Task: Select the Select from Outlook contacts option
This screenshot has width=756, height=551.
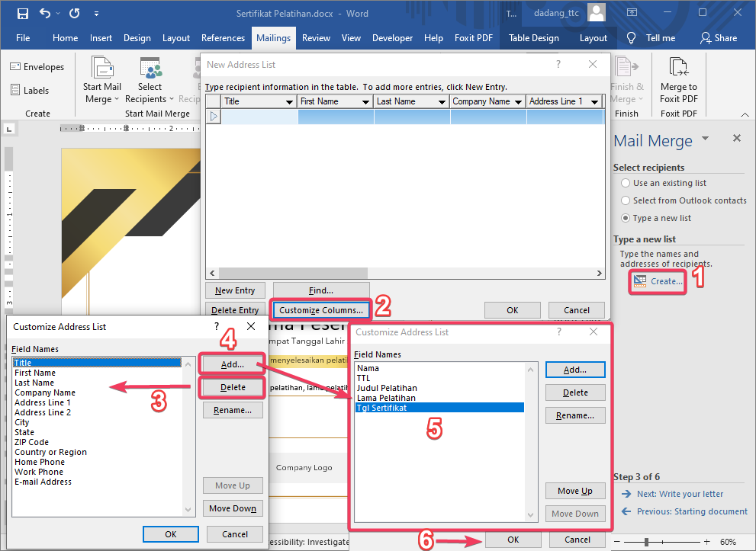Action: pyautogui.click(x=626, y=200)
